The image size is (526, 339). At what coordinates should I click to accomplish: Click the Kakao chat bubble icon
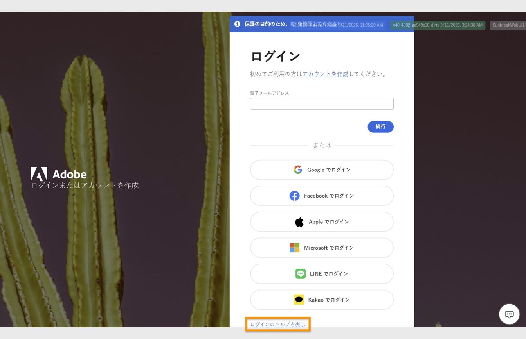pos(299,300)
